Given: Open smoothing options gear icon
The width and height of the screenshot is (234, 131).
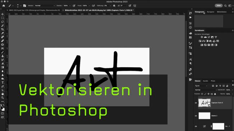Looking at the screenshot, I should point(114,6).
